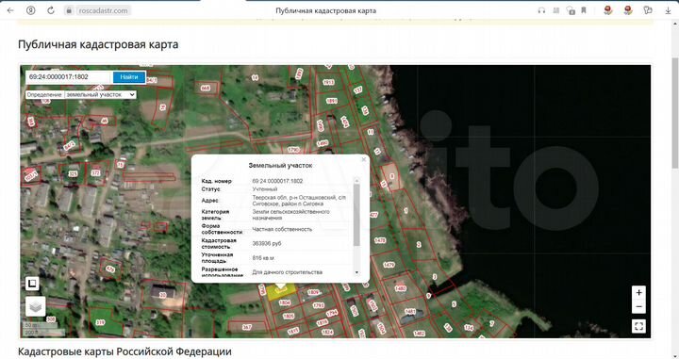Open the headphones read-aloud icon
This screenshot has height=359, width=679.
[x=541, y=10]
